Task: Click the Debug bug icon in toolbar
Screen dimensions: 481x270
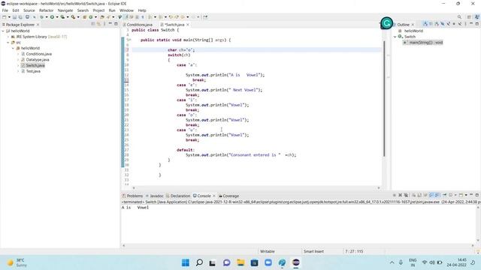Action: tap(42, 17)
